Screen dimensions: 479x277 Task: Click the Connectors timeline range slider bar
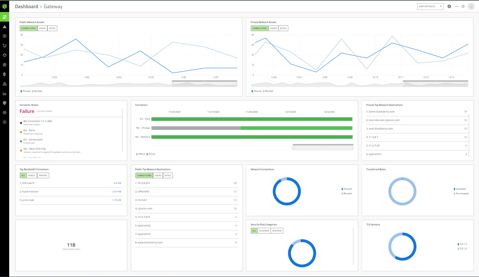point(323,145)
